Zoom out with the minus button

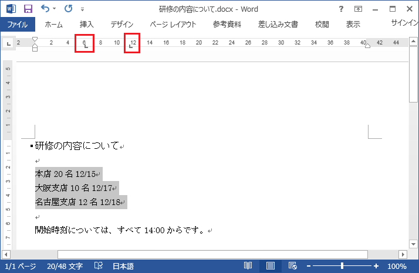[x=309, y=266]
